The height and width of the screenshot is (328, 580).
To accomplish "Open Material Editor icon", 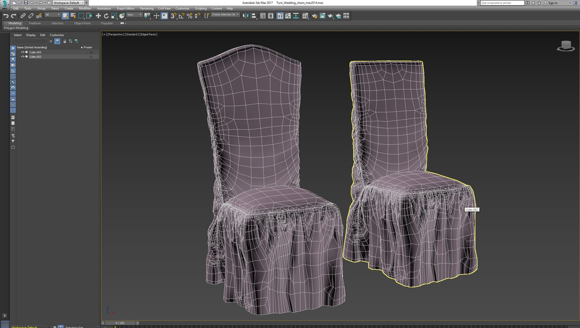I will pyautogui.click(x=305, y=16).
